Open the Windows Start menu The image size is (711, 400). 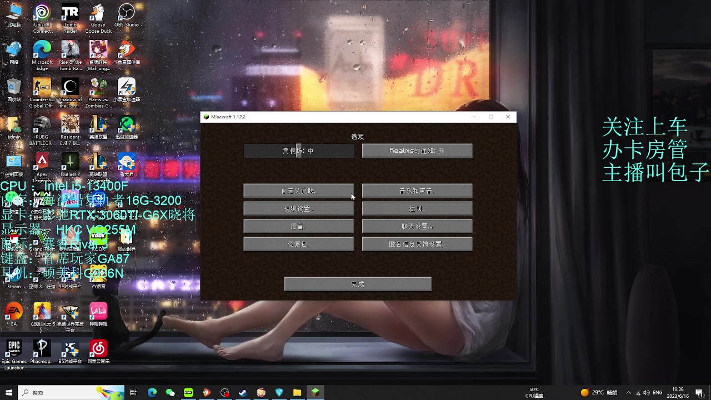[9, 393]
